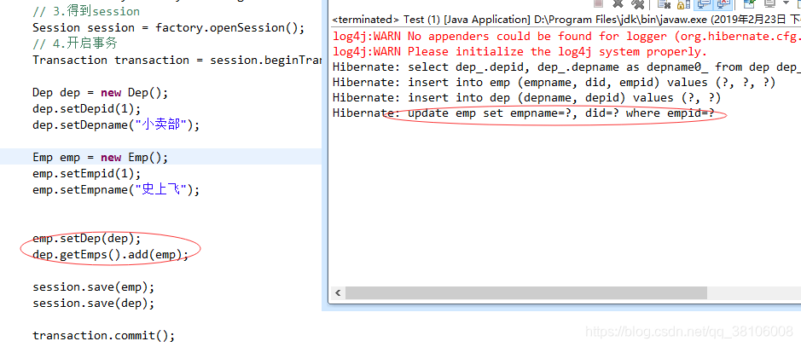
Task: Click the 'insert into dep' console line
Action: (526, 97)
